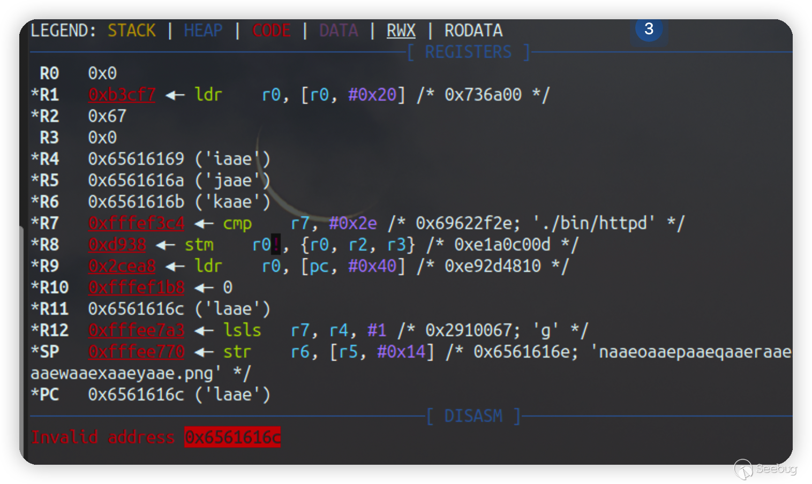Select the R9 address 0x2cea8

coord(122,266)
